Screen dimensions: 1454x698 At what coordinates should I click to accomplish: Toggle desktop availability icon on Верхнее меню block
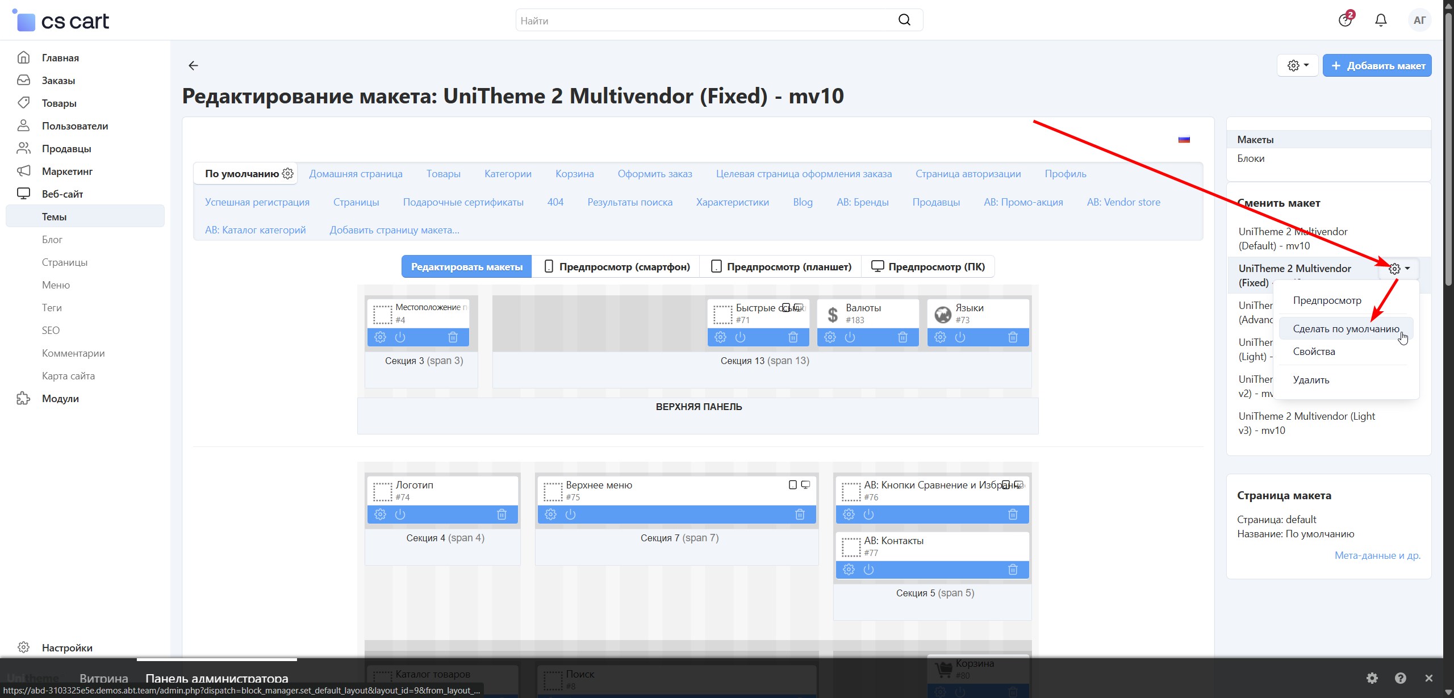tap(805, 485)
